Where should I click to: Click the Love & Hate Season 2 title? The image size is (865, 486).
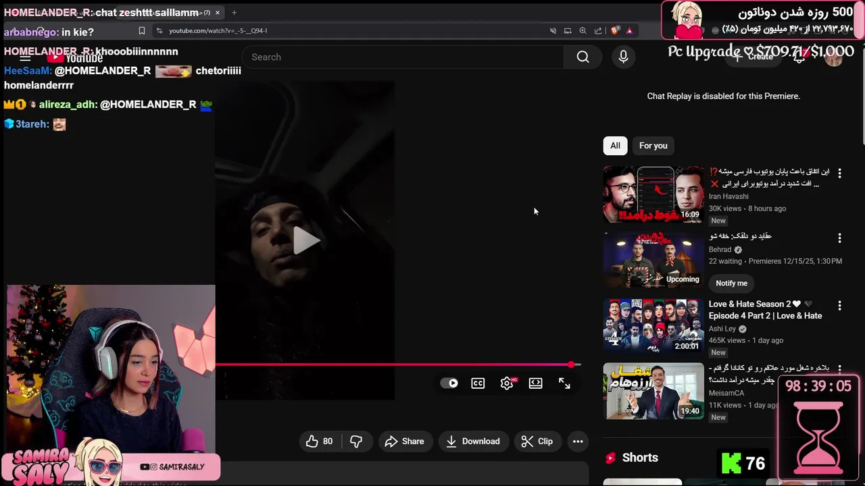pyautogui.click(x=765, y=310)
